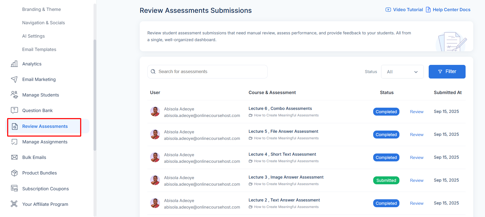This screenshot has width=485, height=217.
Task: Click Review for Lecture 5 File Answer
Action: 417,135
